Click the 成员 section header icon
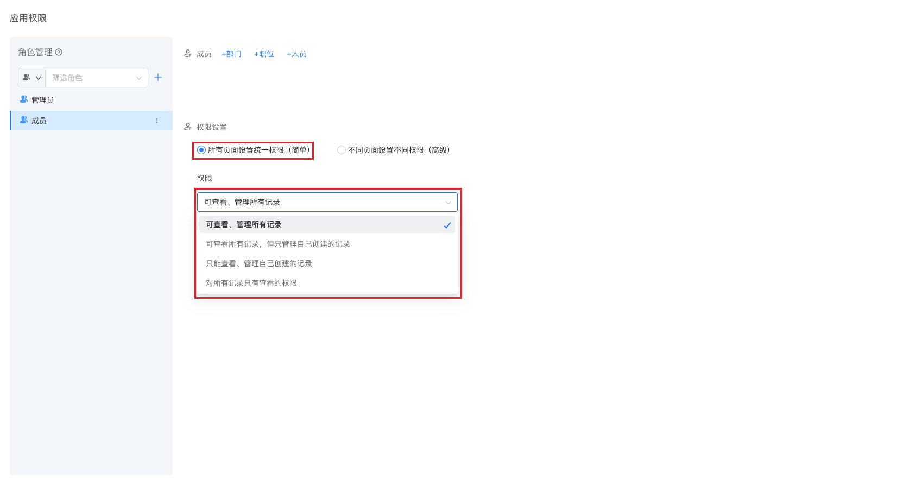The height and width of the screenshot is (484, 905). 188,54
